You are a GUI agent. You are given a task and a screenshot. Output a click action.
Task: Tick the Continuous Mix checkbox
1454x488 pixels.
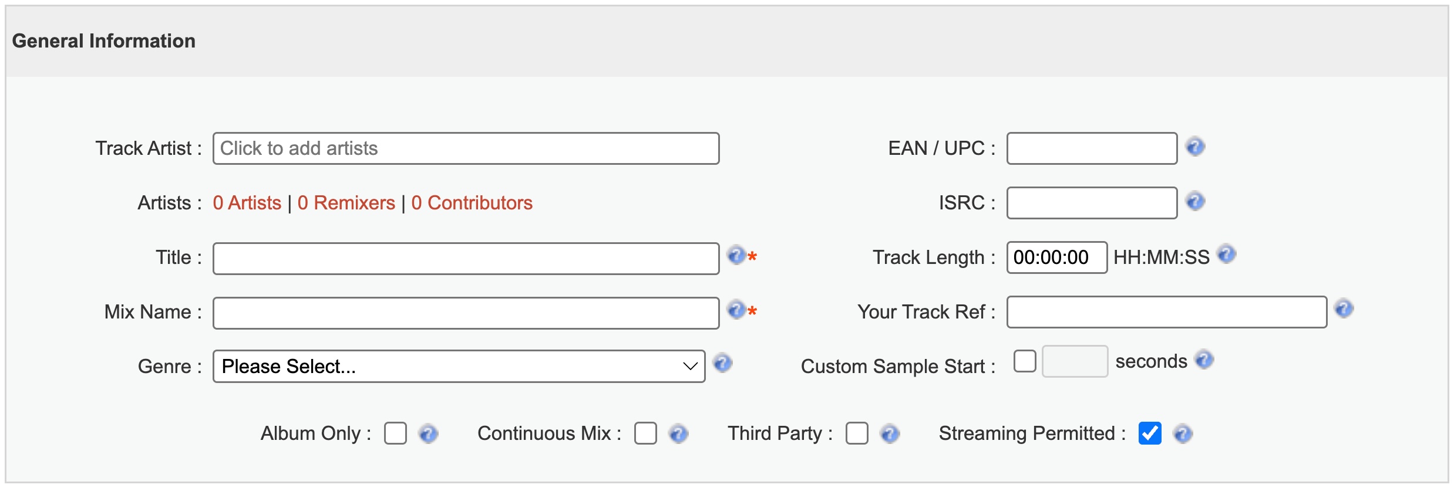point(645,433)
